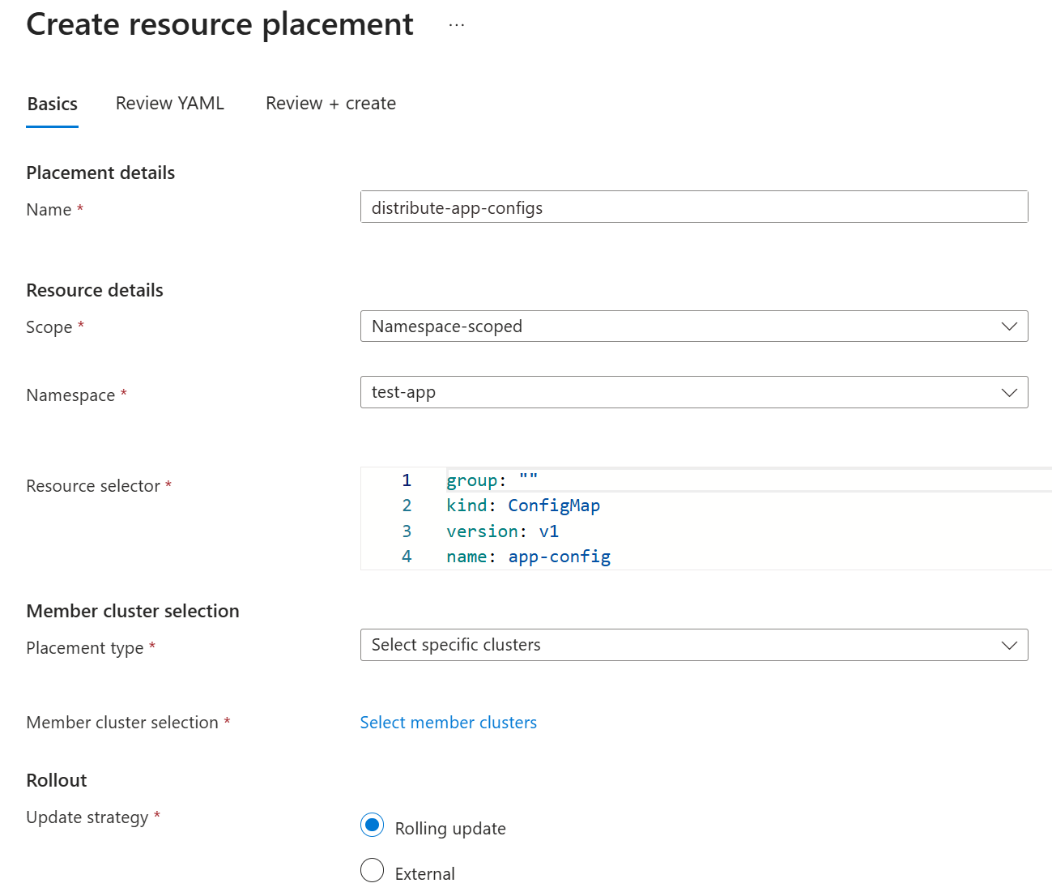The width and height of the screenshot is (1052, 896).
Task: Go to the Review + create tab
Action: coord(330,103)
